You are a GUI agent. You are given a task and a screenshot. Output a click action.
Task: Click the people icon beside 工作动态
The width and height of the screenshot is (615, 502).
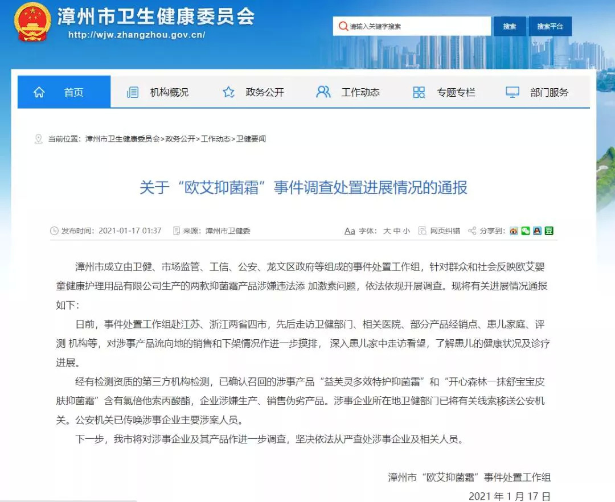(x=323, y=92)
